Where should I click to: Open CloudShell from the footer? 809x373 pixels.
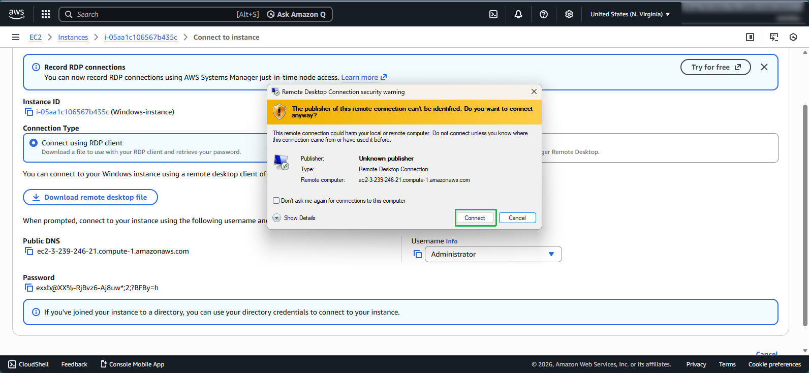click(28, 364)
